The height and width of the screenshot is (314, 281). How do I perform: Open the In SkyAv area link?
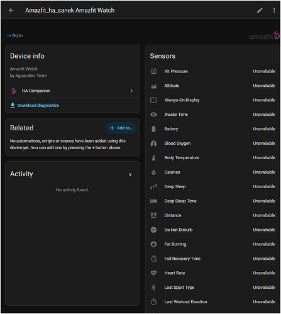[x=15, y=35]
